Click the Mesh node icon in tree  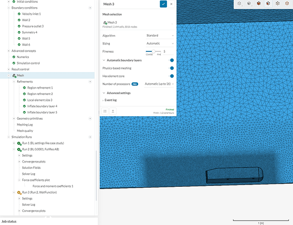pyautogui.click(x=14, y=76)
